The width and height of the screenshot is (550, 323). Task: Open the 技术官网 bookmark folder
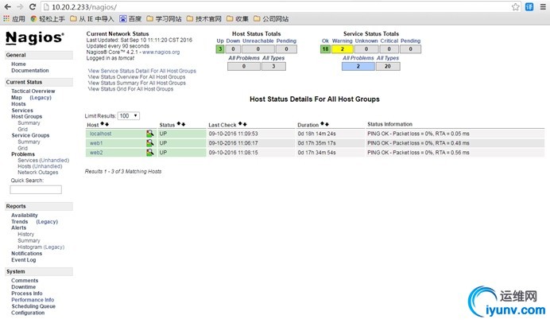[203, 19]
